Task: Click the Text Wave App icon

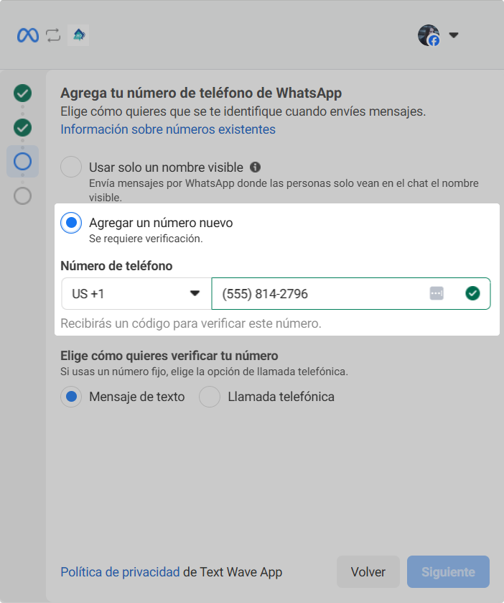Action: pyautogui.click(x=78, y=35)
